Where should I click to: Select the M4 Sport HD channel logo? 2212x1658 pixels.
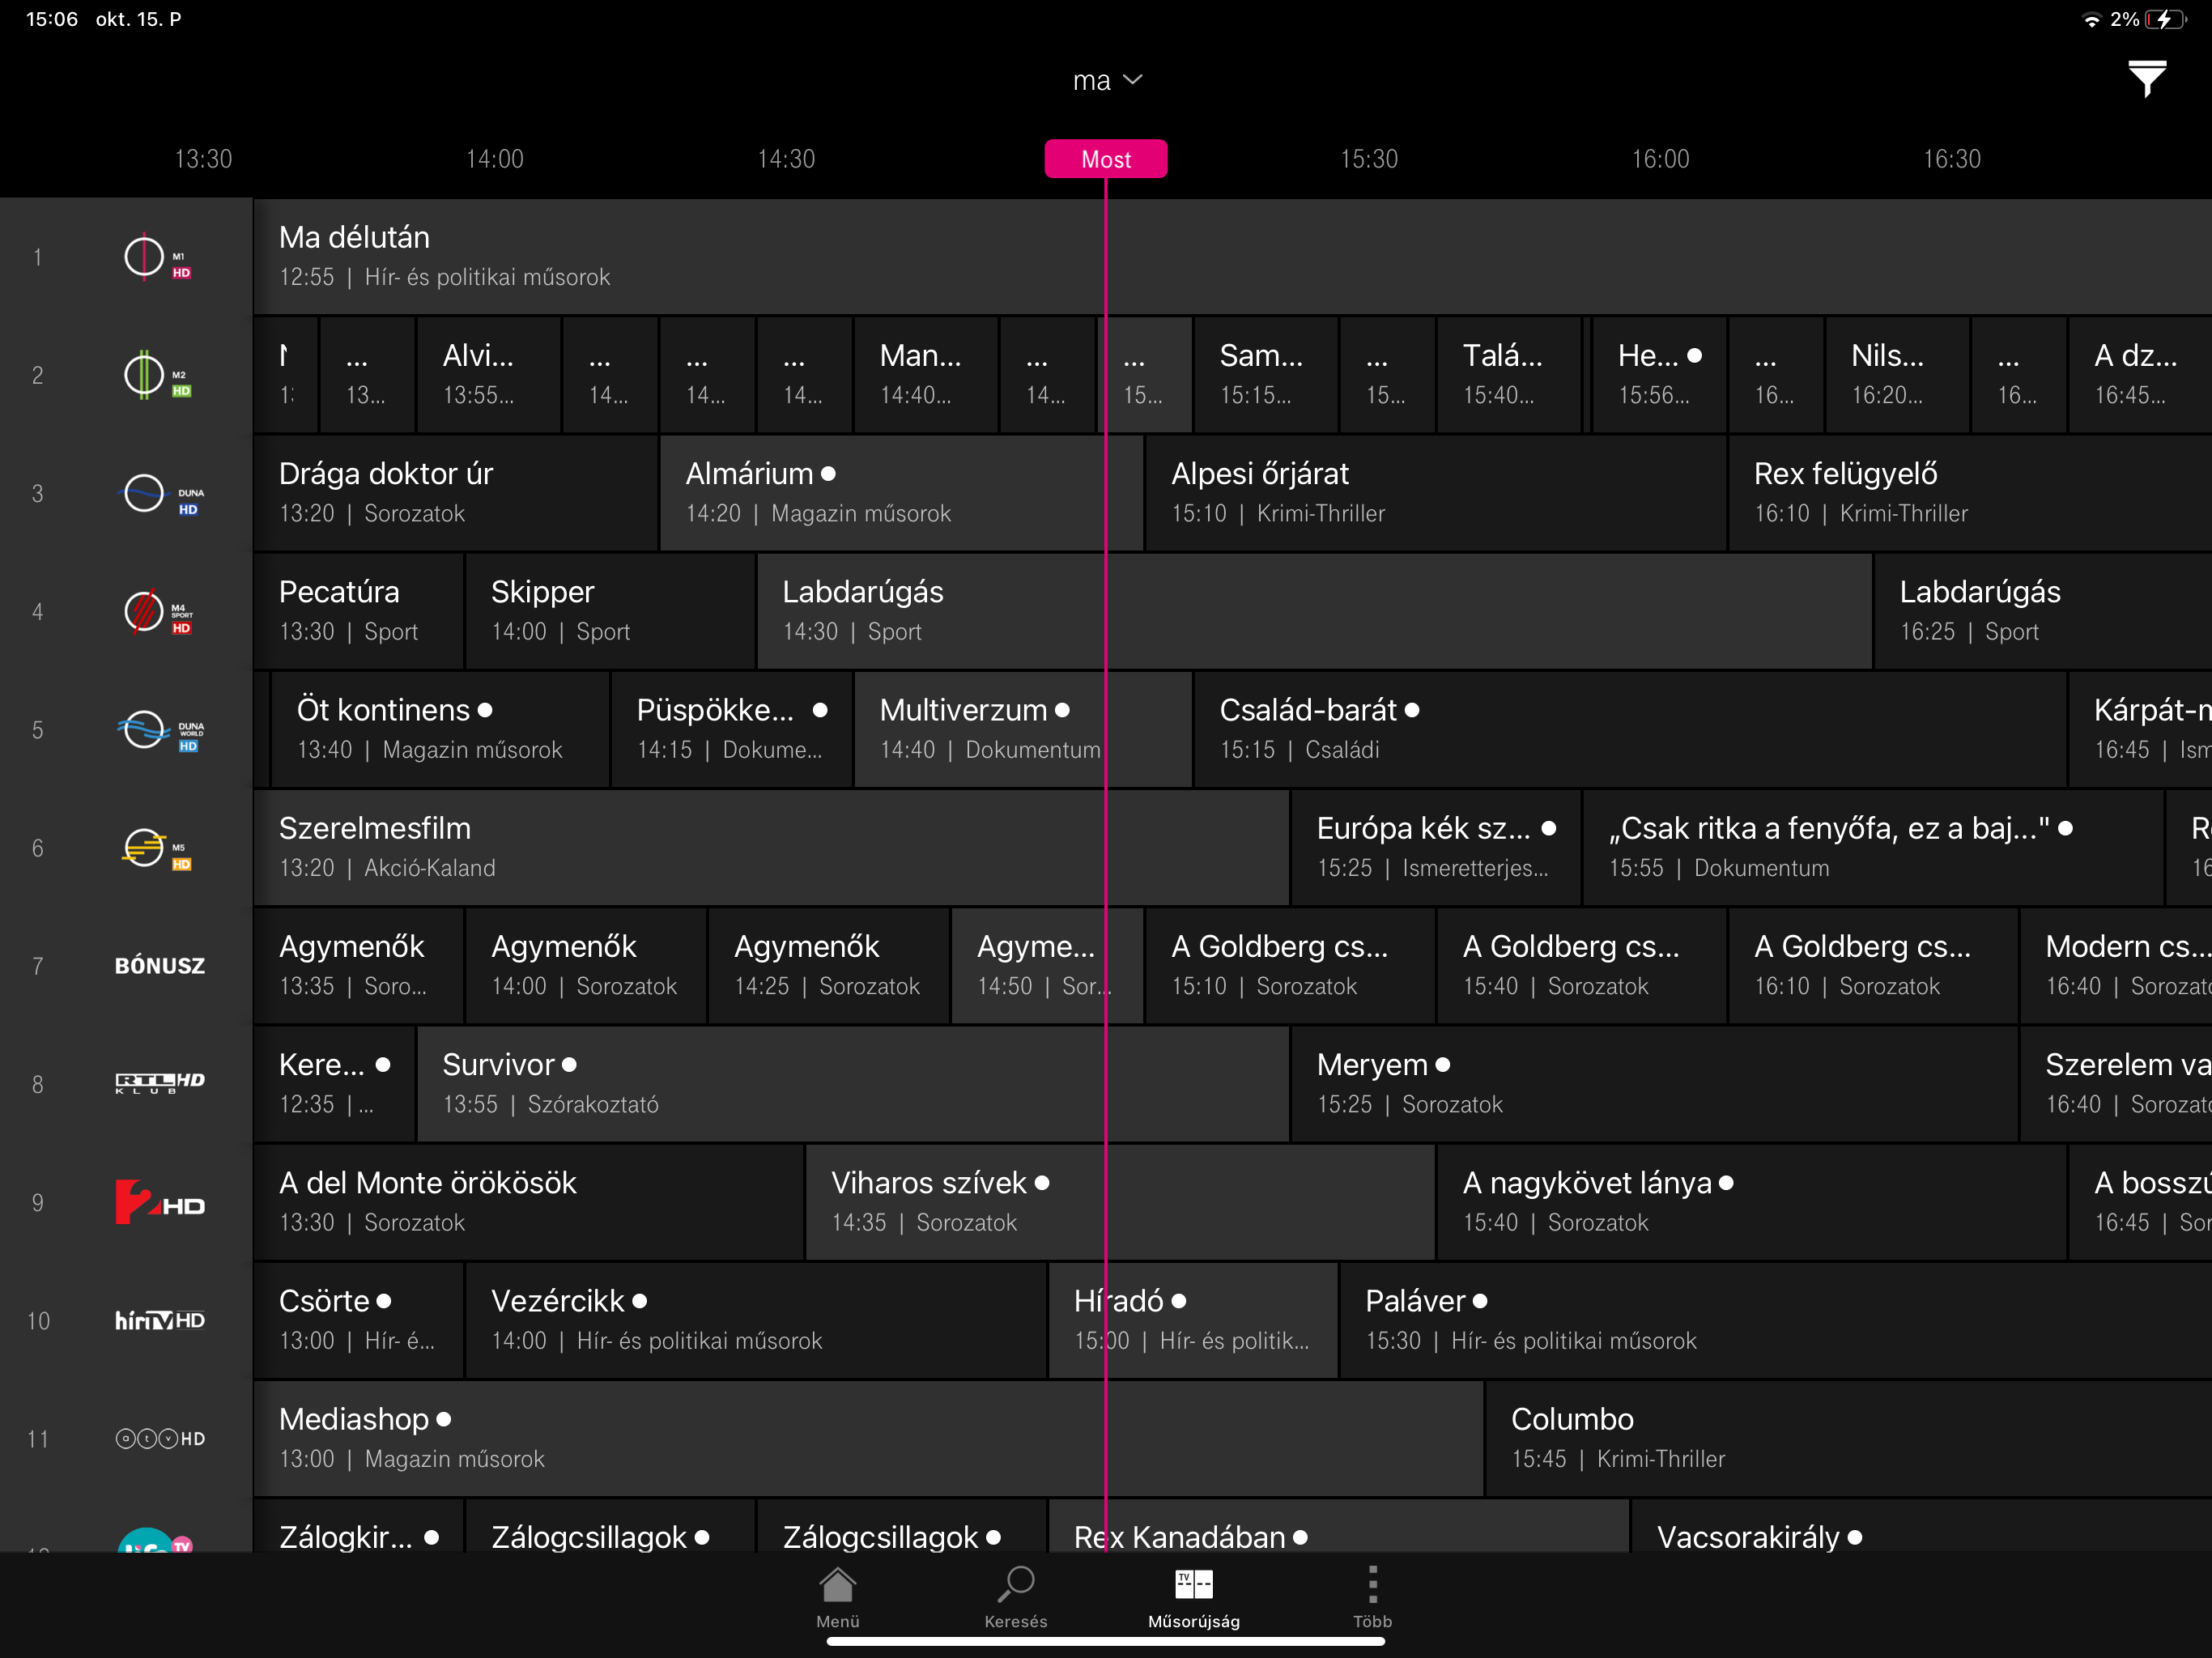click(157, 612)
